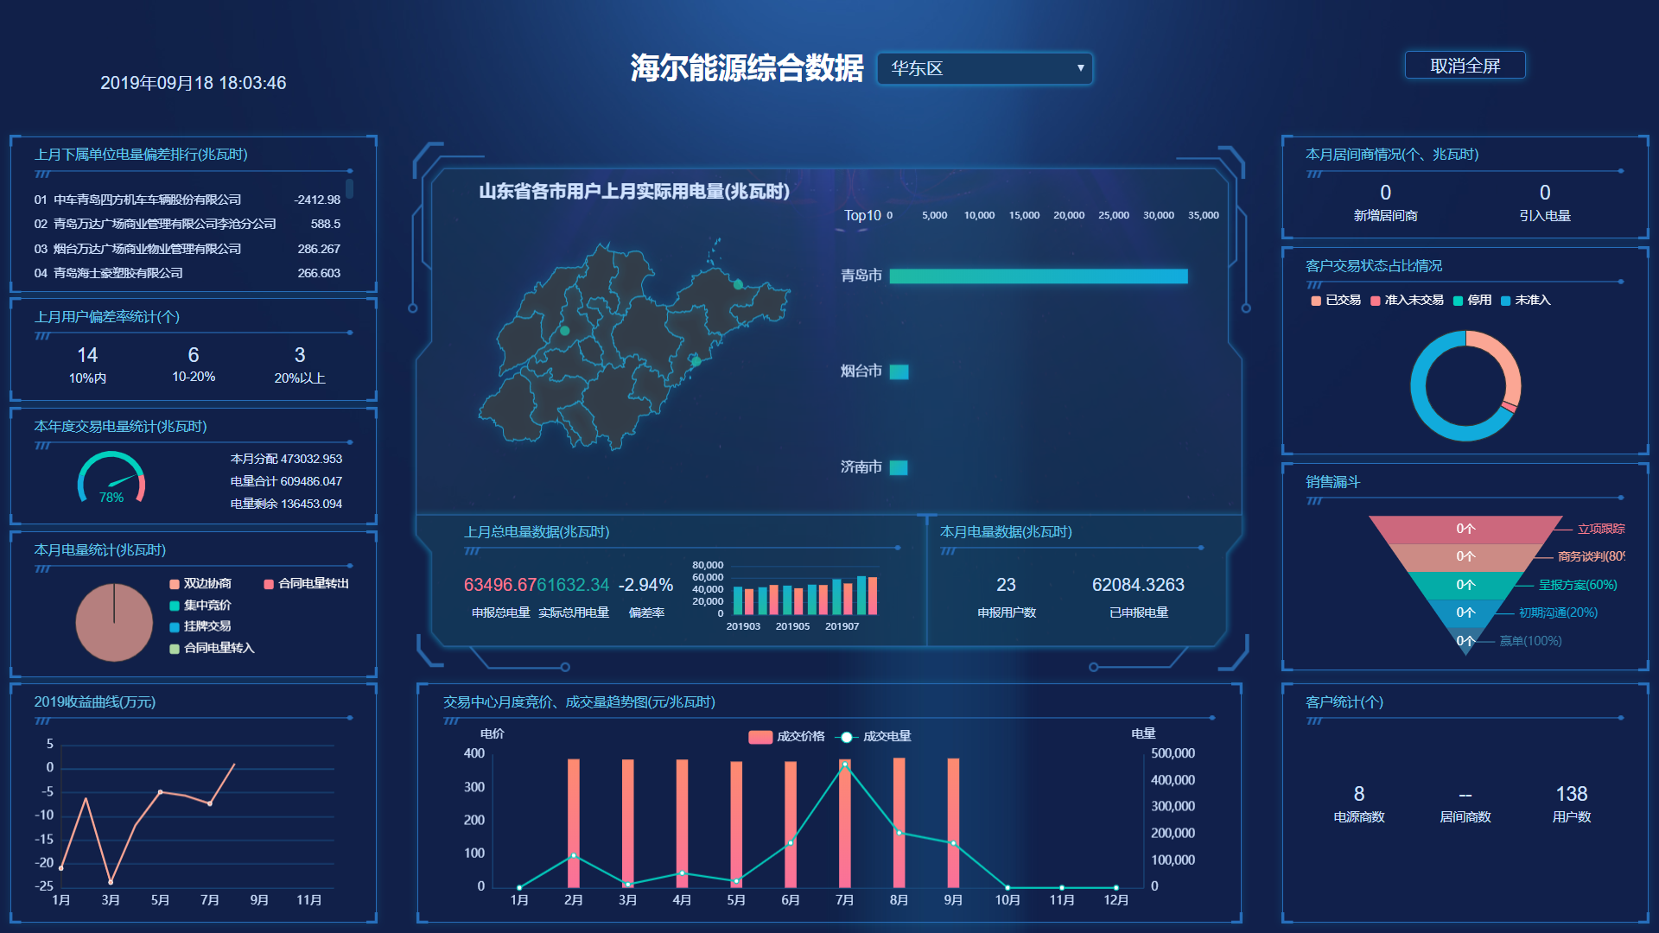Click the ranking list scrollbar
Viewport: 1659px width, 933px height.
(349, 188)
